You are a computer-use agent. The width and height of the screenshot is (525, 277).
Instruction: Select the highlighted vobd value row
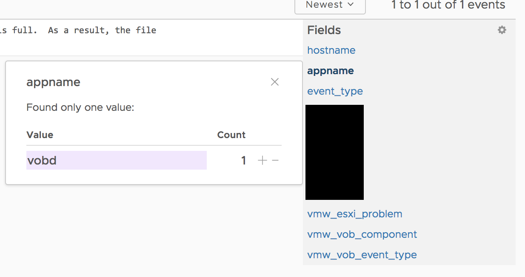[x=116, y=160]
